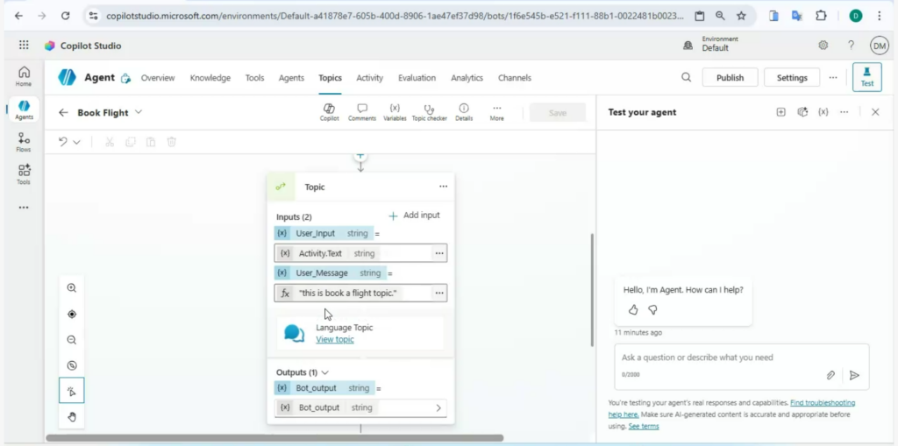Zoom in on the authoring canvas
Image resolution: width=898 pixels, height=446 pixels.
(72, 287)
